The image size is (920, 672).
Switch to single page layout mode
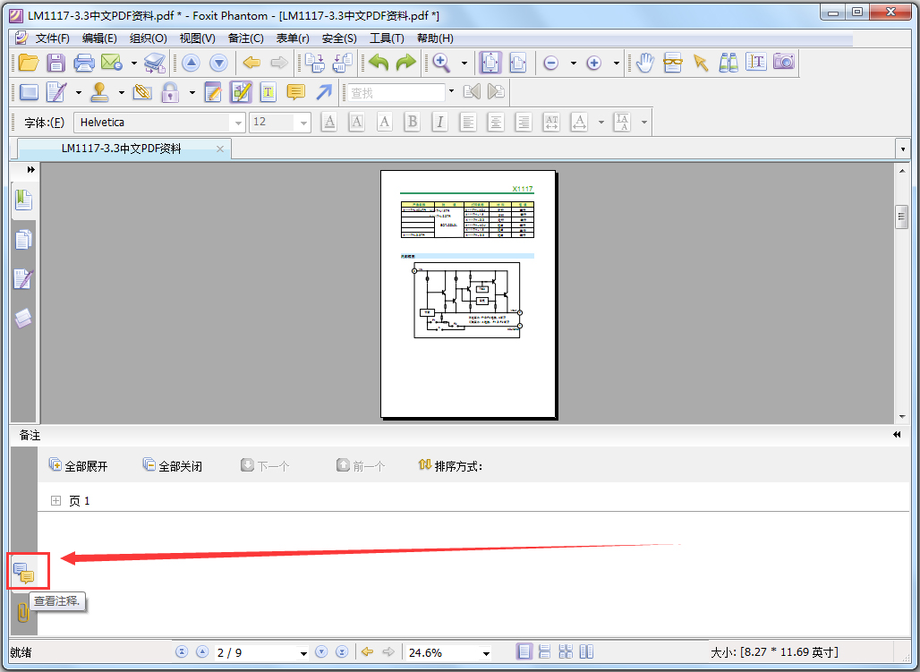pos(524,651)
